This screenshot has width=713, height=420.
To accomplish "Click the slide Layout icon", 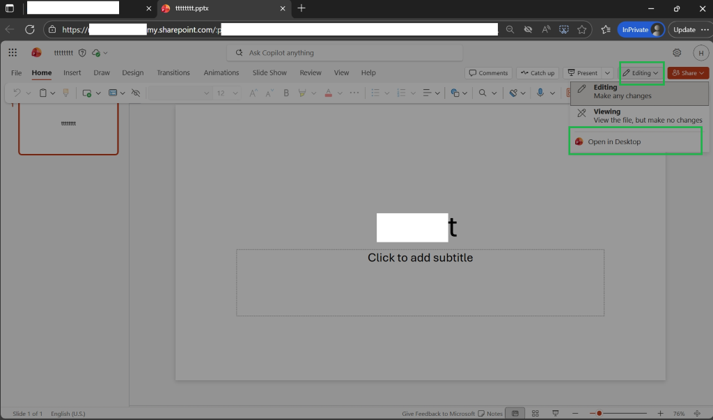I will coord(113,93).
